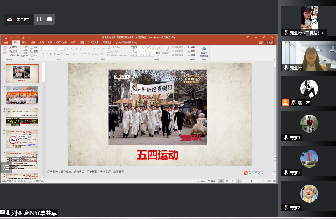Open the Shape Fill (形状填充) dropdown
Viewport: 336px width, 219px height.
178,47
